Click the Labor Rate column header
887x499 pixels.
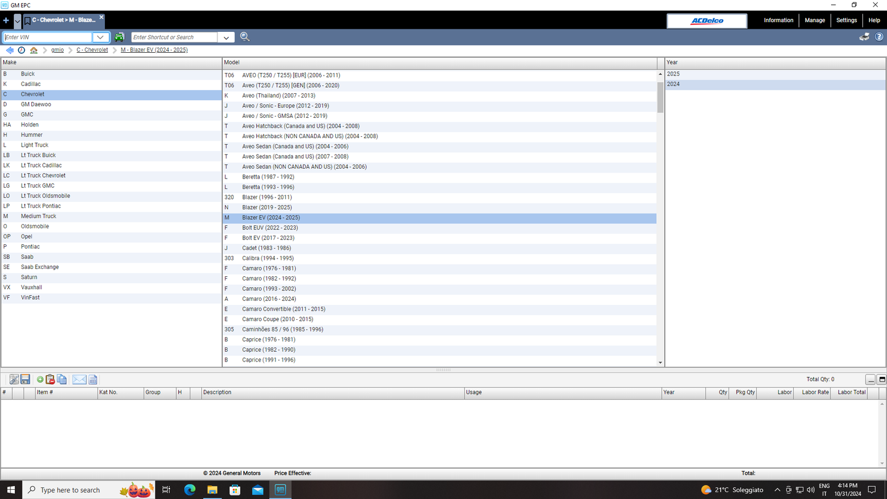click(x=812, y=393)
